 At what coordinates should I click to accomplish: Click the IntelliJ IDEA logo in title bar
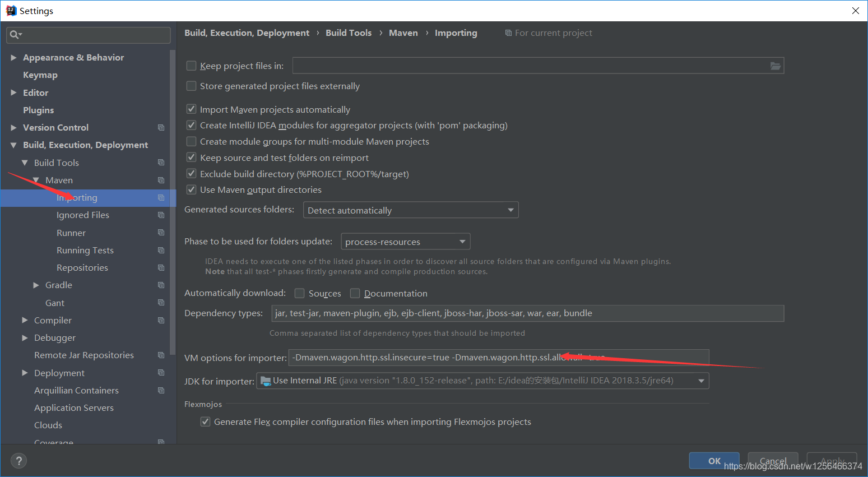pyautogui.click(x=11, y=11)
